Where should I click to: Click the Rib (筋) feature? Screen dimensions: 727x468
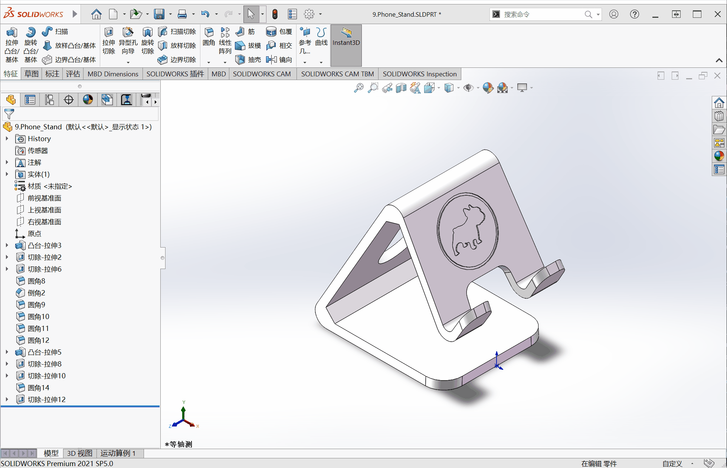coord(245,31)
